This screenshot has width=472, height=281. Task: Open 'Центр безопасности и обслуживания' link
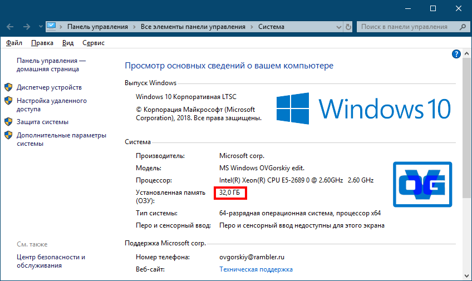51,261
